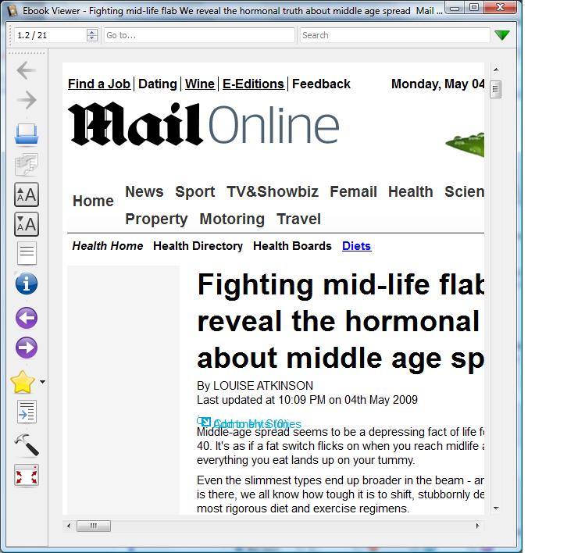This screenshot has height=553, width=585.
Task: Click the vertical scrollbar thumb
Action: click(495, 89)
